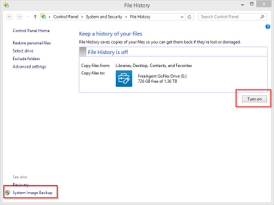The image size is (274, 205).
Task: Click the File History window title icon
Action: tap(6, 5)
